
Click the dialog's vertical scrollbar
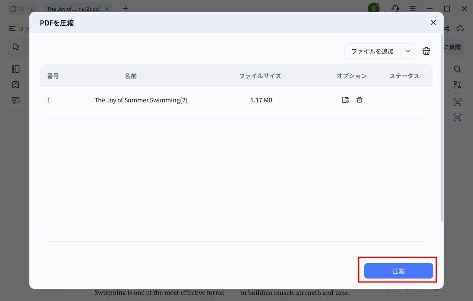click(x=441, y=130)
